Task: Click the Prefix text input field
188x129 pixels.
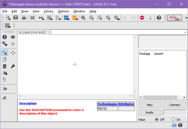Action: pyautogui.click(x=175, y=113)
